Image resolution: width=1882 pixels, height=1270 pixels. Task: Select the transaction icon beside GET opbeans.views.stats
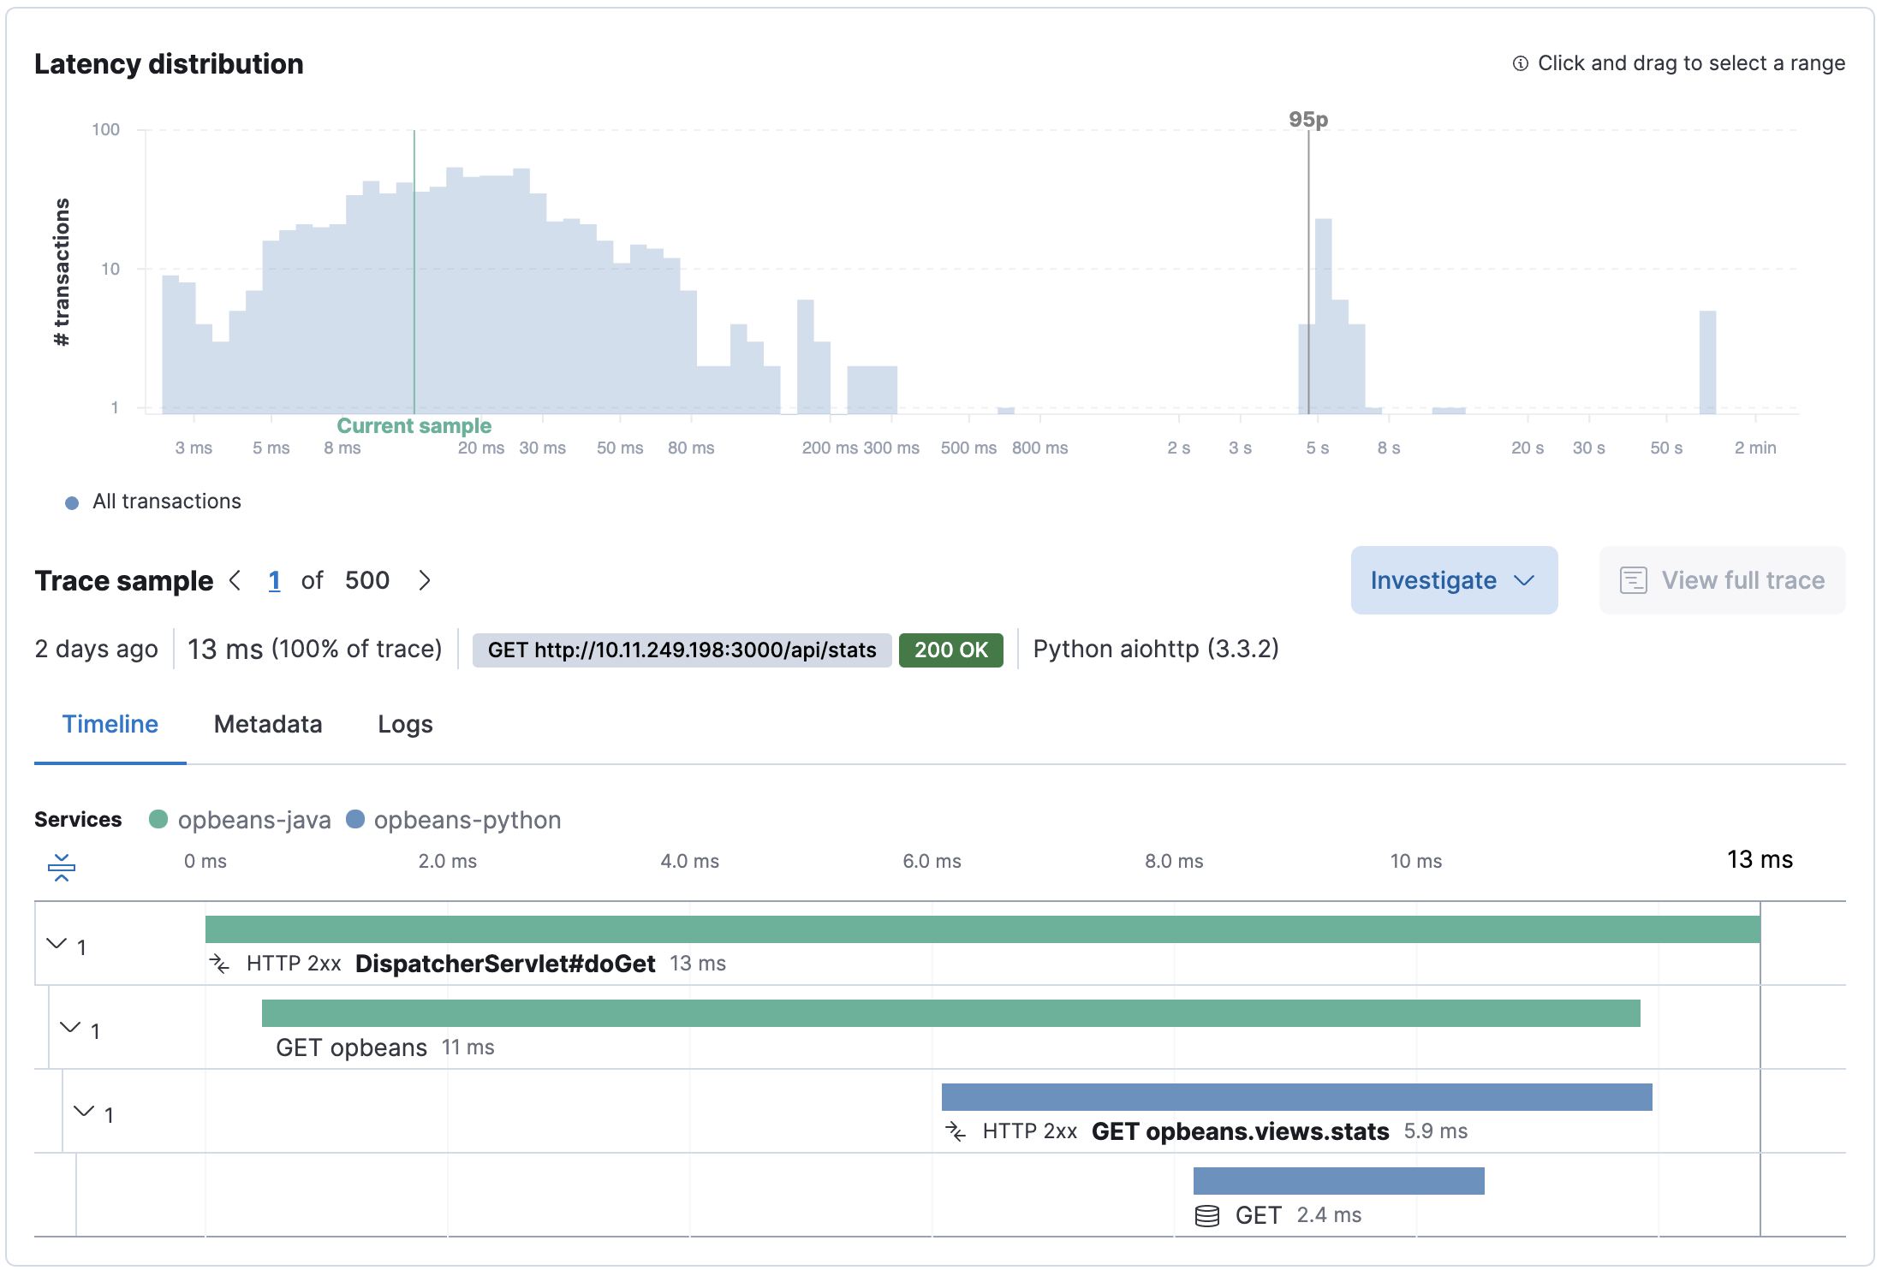956,1131
